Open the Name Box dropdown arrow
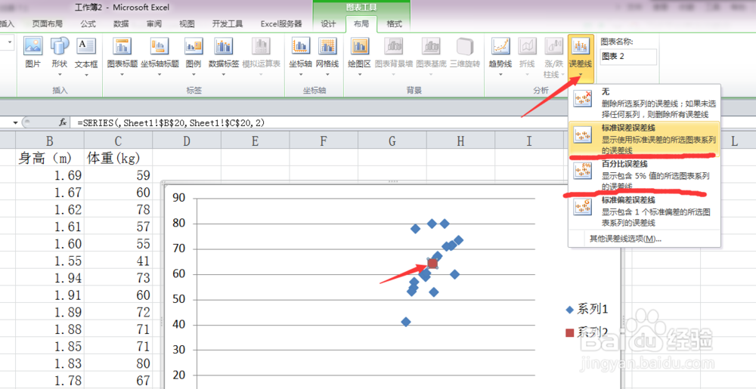Image resolution: width=756 pixels, height=389 pixels. [16, 123]
